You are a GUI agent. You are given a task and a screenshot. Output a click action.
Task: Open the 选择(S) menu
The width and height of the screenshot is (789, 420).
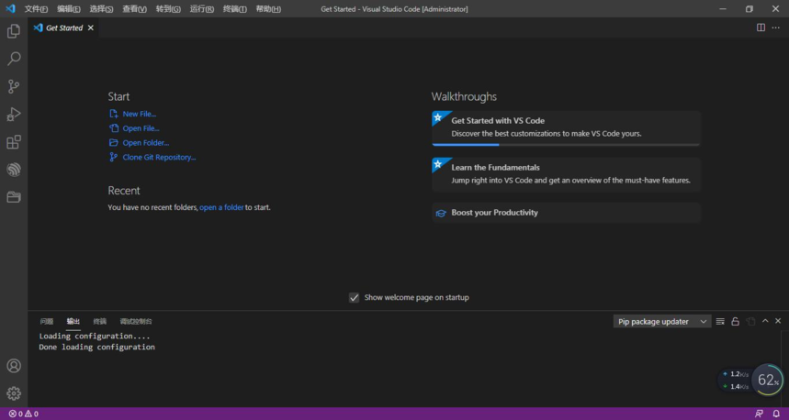(x=101, y=9)
